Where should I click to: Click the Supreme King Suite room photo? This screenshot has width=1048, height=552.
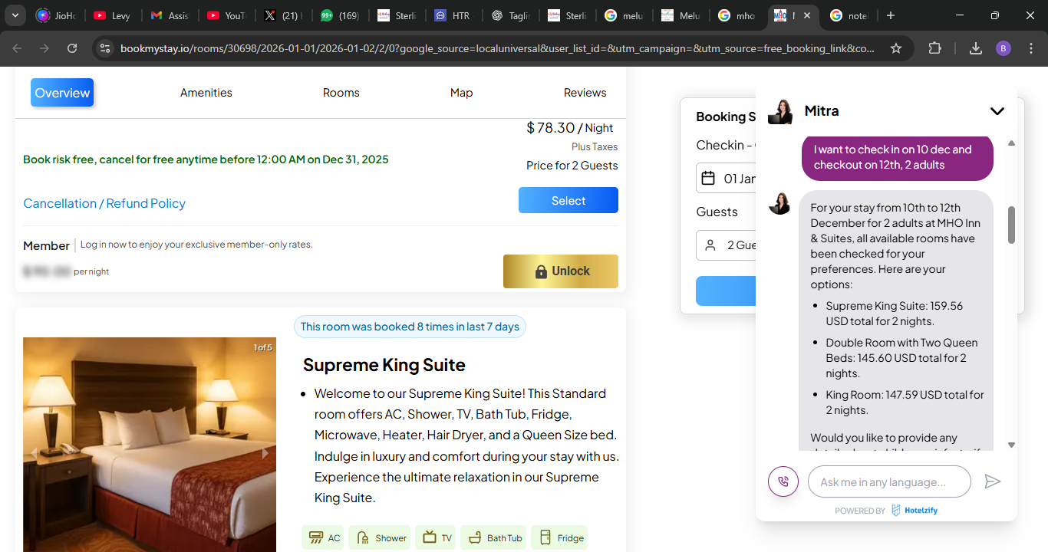click(x=150, y=445)
